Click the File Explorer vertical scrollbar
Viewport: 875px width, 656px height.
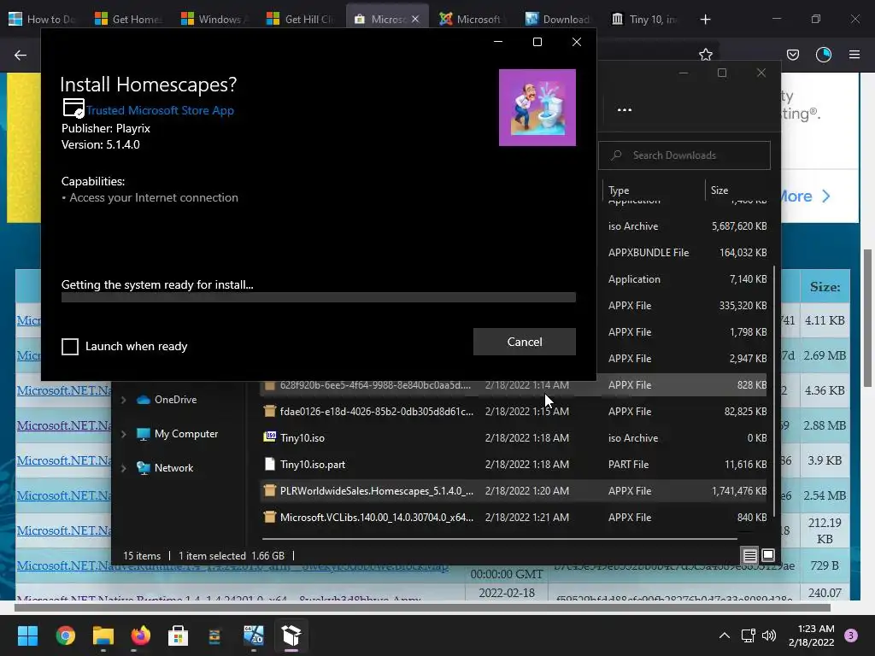774,390
